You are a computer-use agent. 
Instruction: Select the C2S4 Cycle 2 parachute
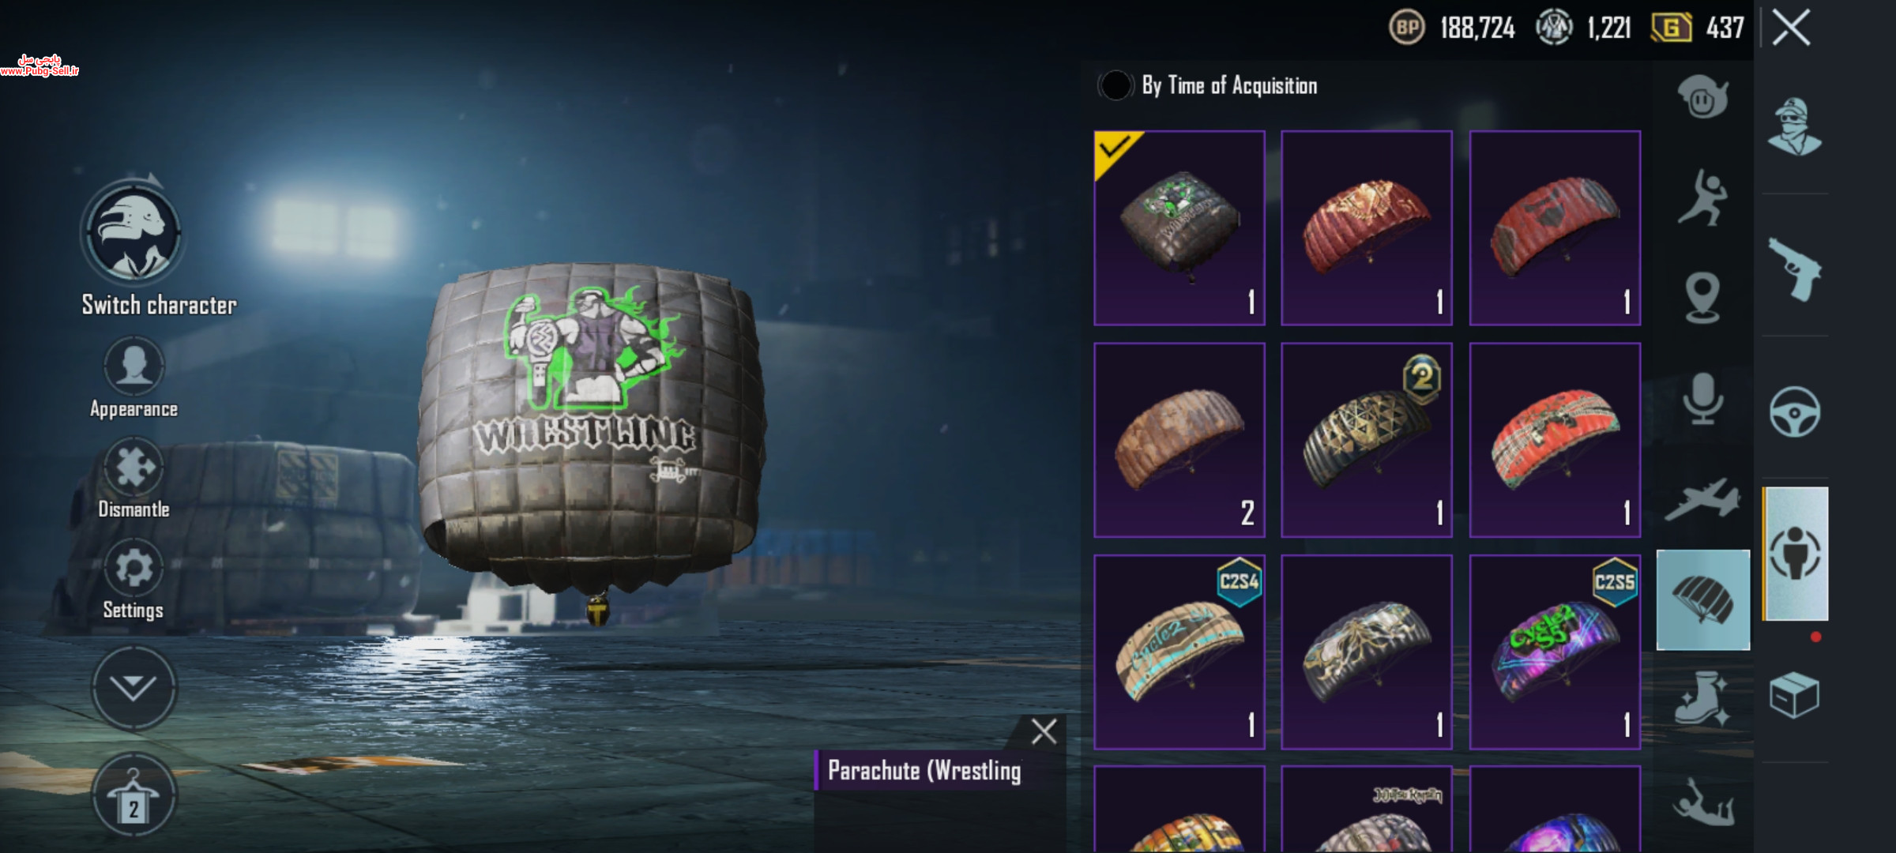pyautogui.click(x=1179, y=652)
